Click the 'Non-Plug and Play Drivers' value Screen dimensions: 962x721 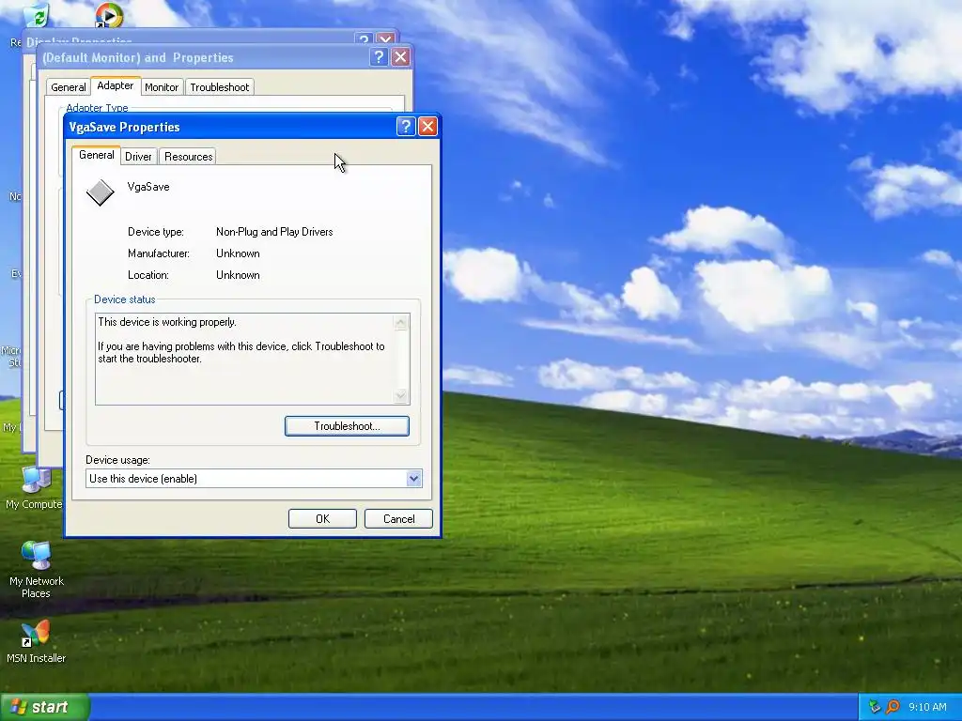pyautogui.click(x=274, y=232)
